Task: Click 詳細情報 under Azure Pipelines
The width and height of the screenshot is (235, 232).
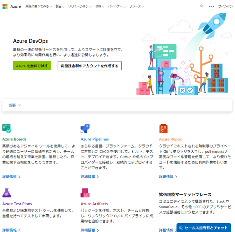Action: 90,177
